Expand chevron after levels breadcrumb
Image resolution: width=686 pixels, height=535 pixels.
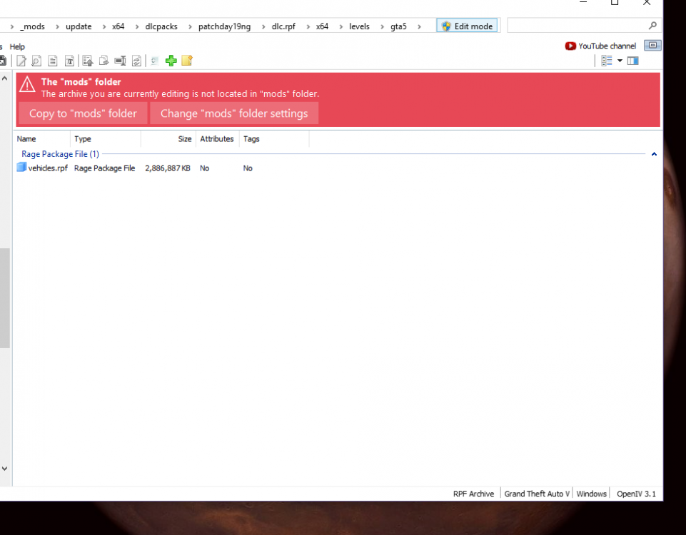382,26
